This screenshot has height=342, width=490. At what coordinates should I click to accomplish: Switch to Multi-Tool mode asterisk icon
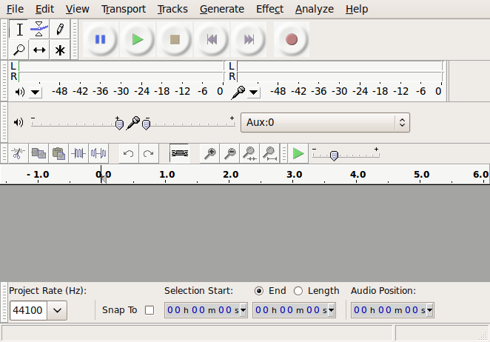click(60, 50)
